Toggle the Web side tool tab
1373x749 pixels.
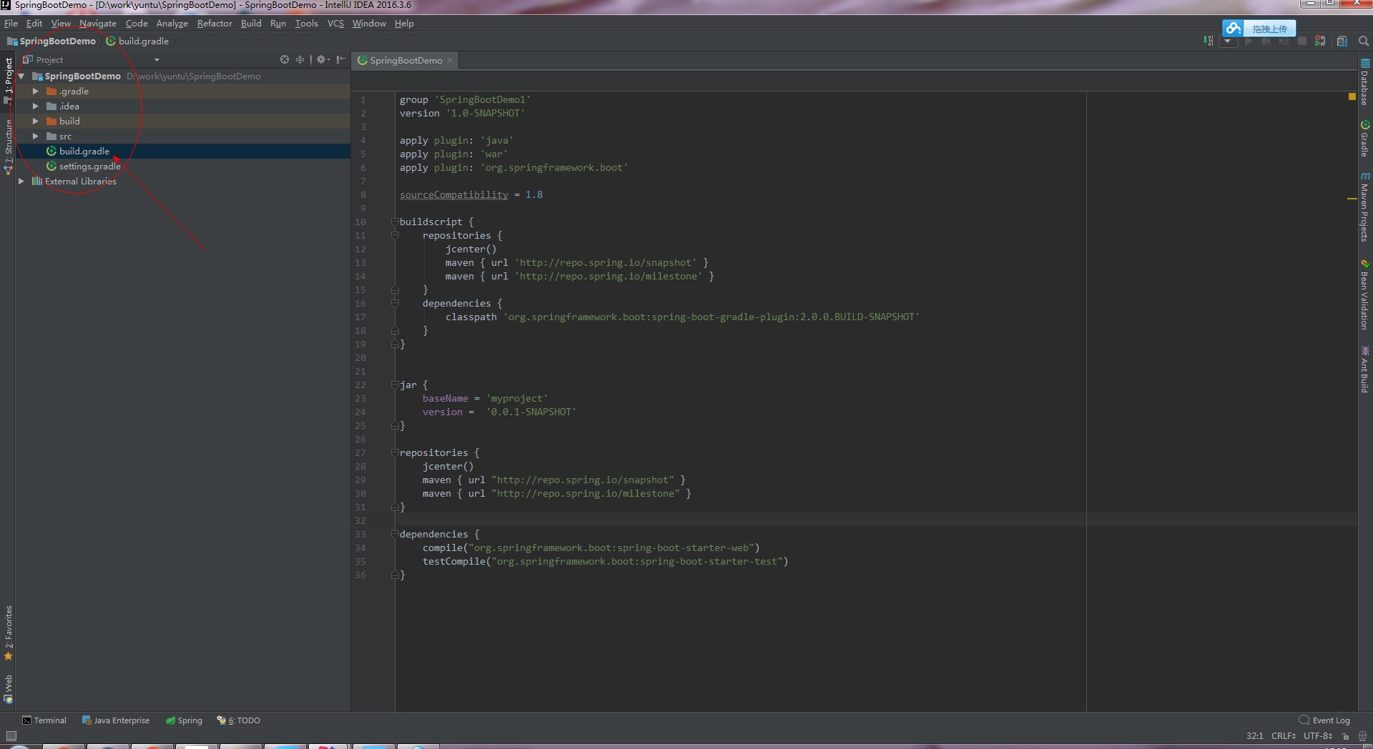click(8, 689)
